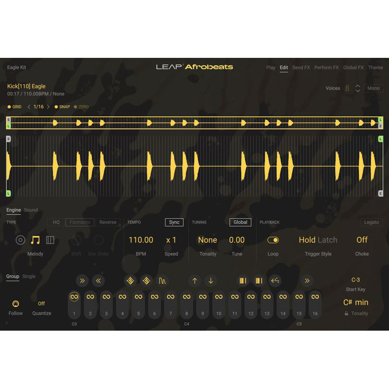
Task: Toggle the SNAP option
Action: (x=62, y=106)
